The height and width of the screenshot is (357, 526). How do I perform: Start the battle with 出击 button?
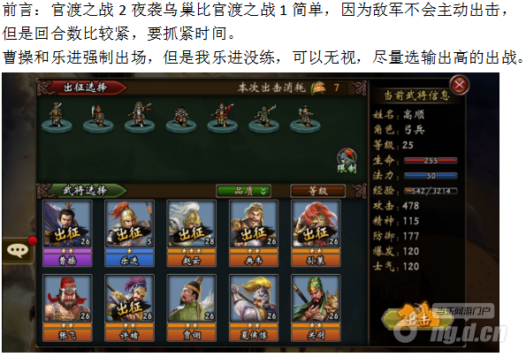417,319
